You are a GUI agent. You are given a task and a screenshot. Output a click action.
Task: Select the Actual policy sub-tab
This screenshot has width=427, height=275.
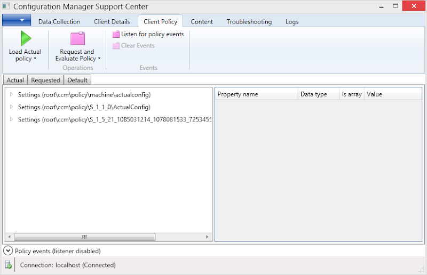(15, 80)
